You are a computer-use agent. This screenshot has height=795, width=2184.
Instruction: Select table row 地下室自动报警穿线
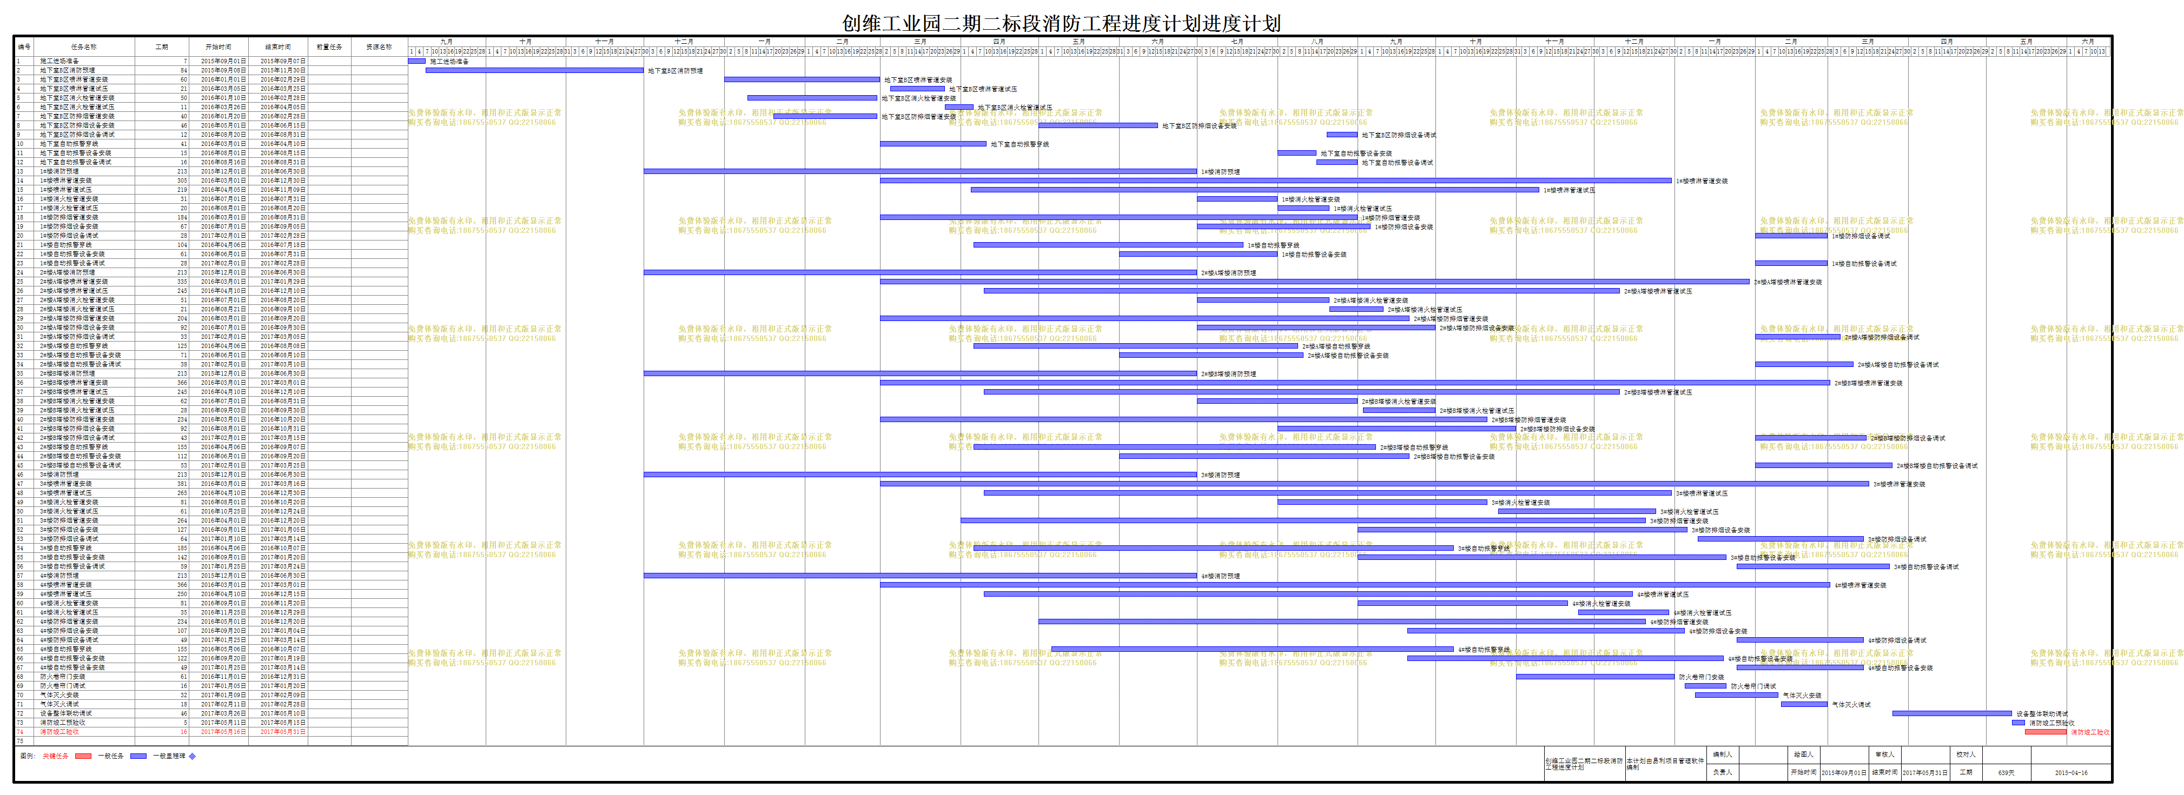211,144
